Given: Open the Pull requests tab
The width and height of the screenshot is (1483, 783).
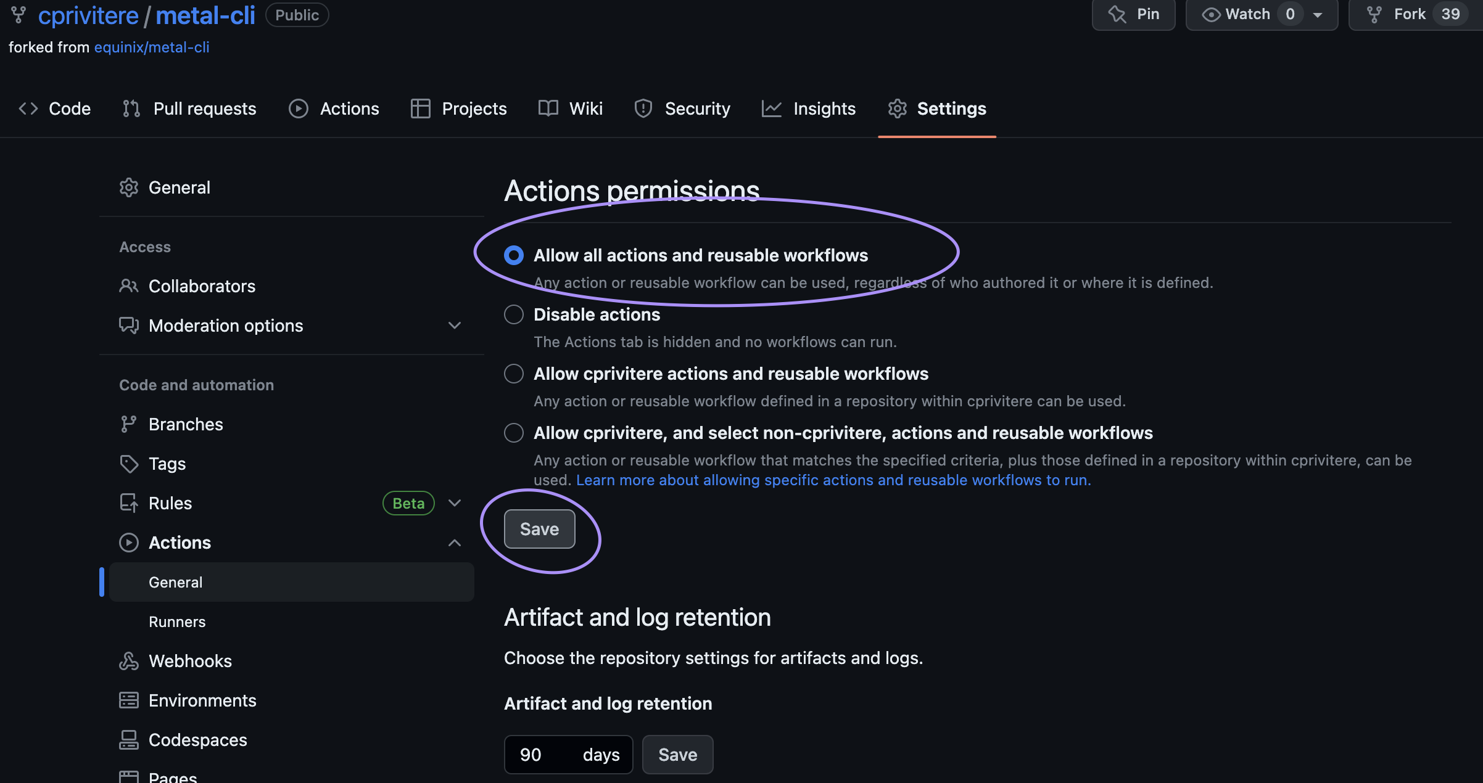Looking at the screenshot, I should tap(189, 109).
